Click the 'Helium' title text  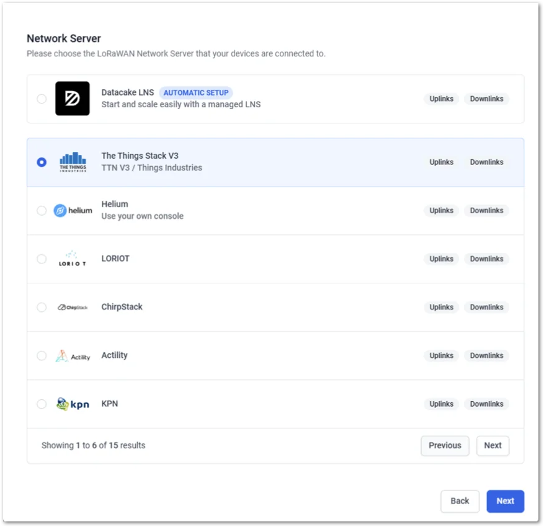115,204
